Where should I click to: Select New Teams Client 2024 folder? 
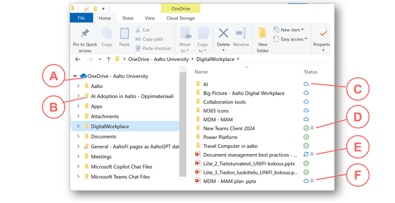tap(229, 129)
